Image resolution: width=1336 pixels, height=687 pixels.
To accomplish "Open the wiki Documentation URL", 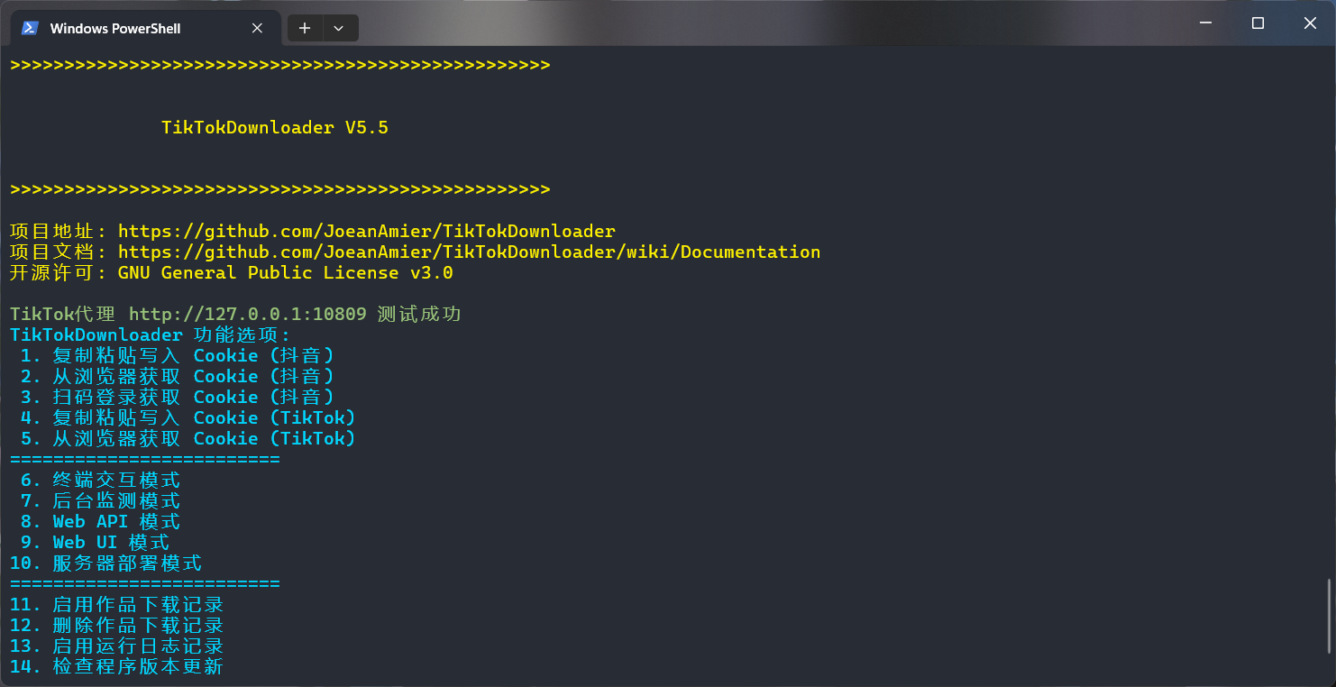I will pyautogui.click(x=469, y=252).
